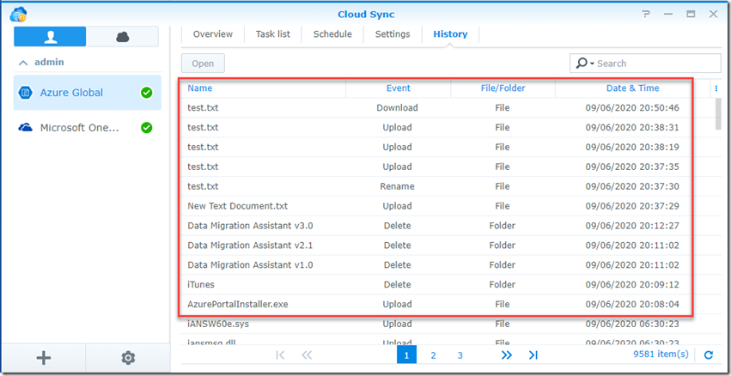Open the search filter dropdown arrow
This screenshot has height=376, width=731.
(592, 64)
